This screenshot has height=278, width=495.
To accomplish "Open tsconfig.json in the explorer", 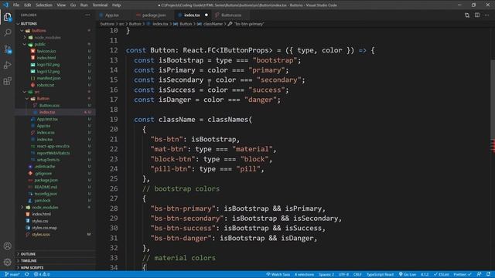I will click(x=46, y=194).
